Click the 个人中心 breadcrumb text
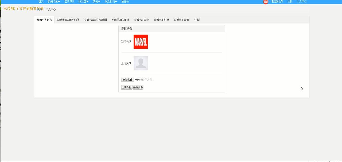342x162 pixels. (x=51, y=9)
